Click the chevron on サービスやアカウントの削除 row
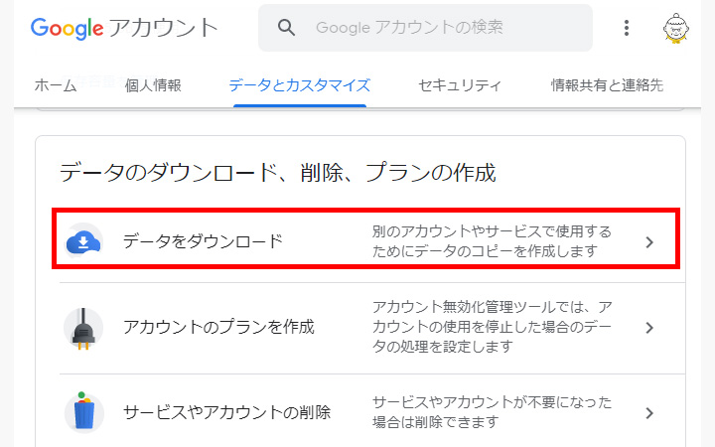 (649, 413)
